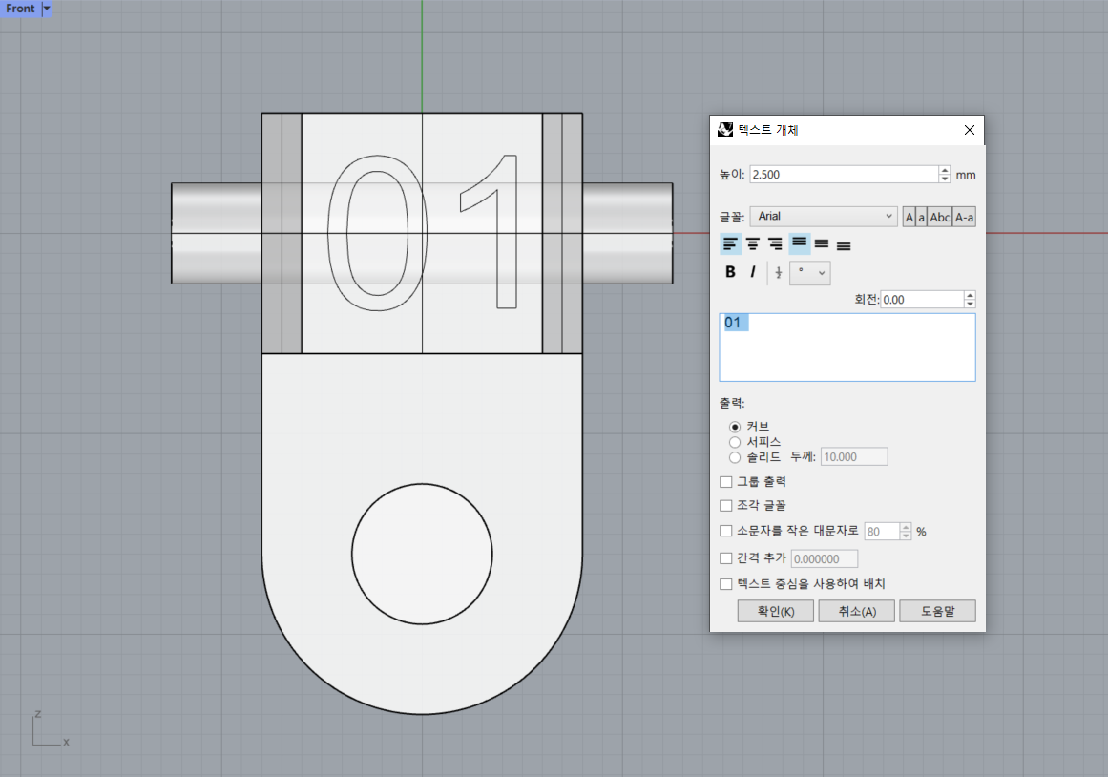This screenshot has height=777, width=1108.
Task: Select 커브 output option
Action: (735, 427)
